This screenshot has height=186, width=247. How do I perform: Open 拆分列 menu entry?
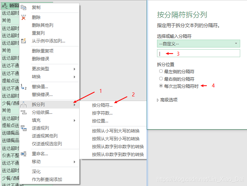pyautogui.click(x=38, y=105)
